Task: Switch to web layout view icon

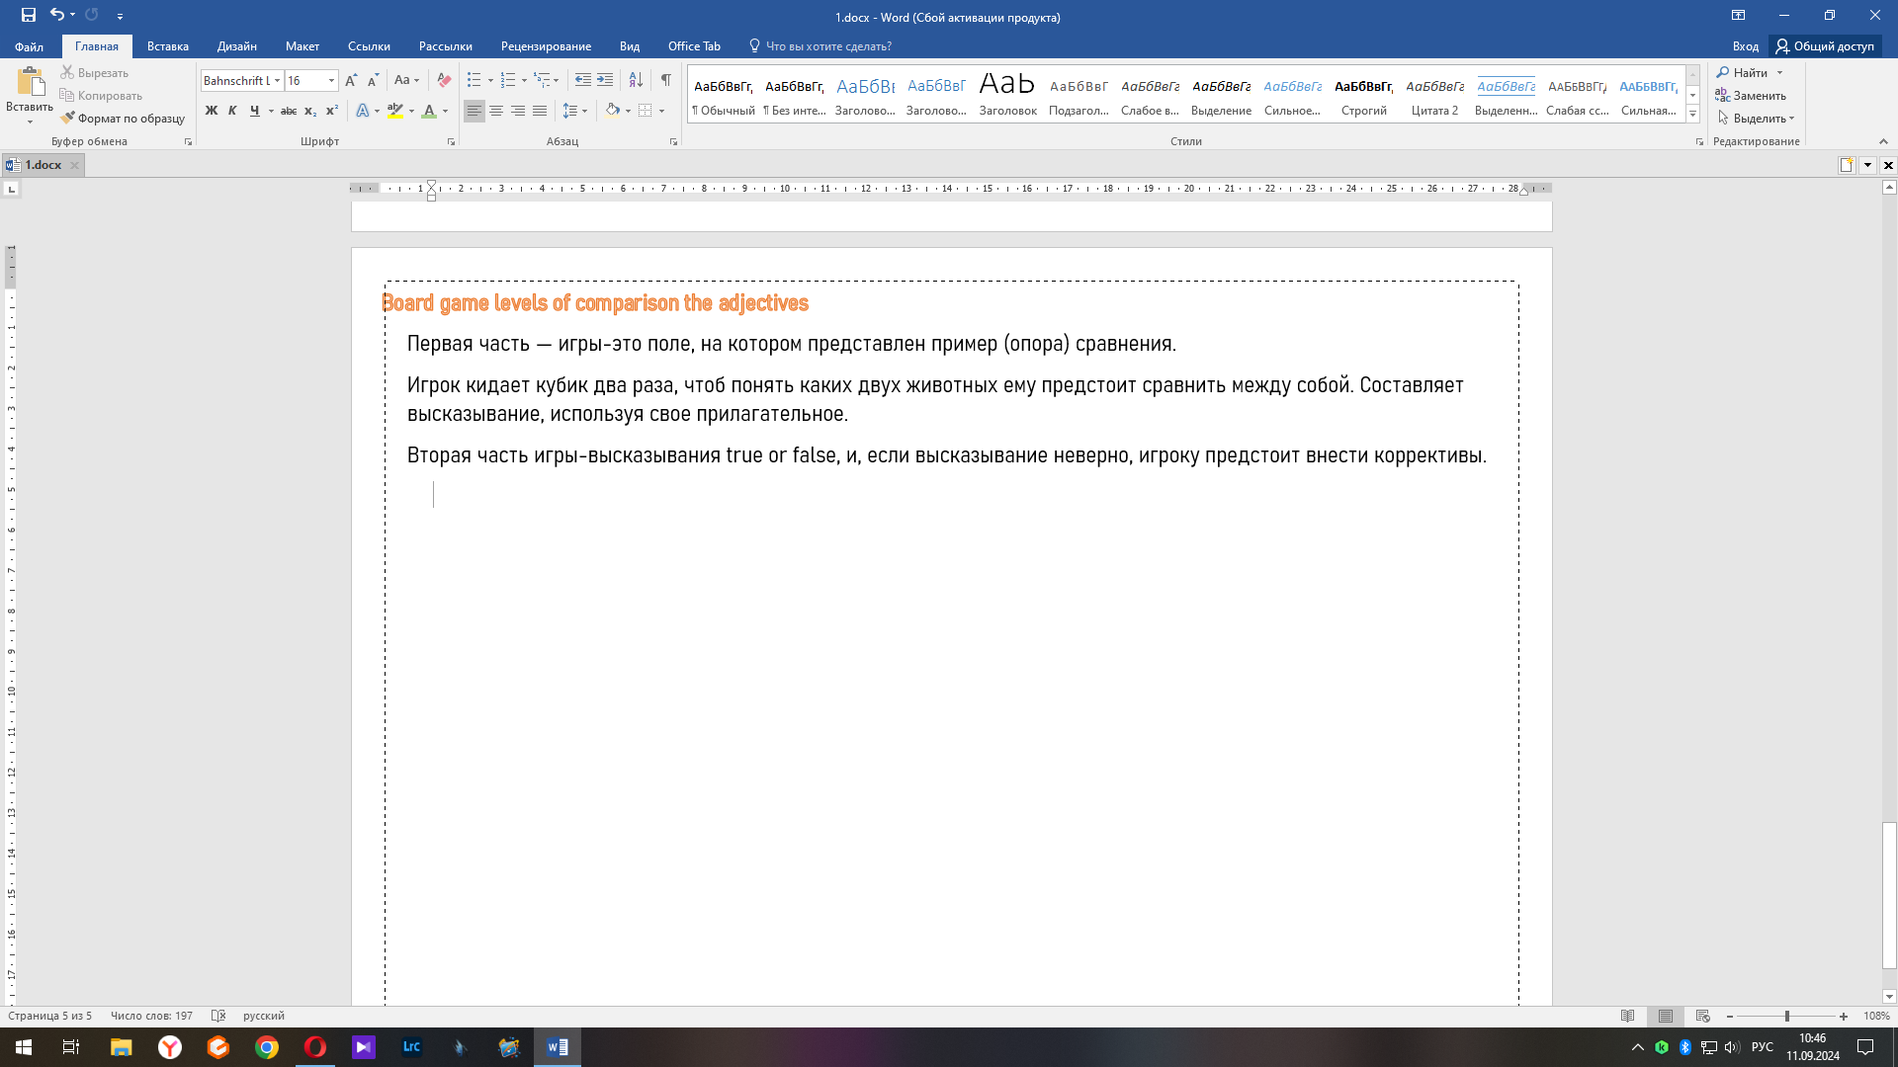Action: [x=1703, y=1016]
